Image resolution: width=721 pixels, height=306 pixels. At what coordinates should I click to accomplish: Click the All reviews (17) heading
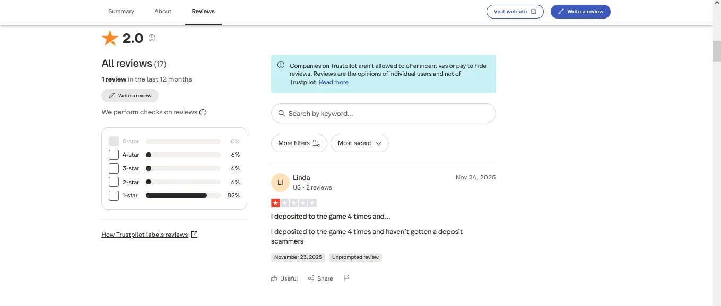[x=134, y=64]
